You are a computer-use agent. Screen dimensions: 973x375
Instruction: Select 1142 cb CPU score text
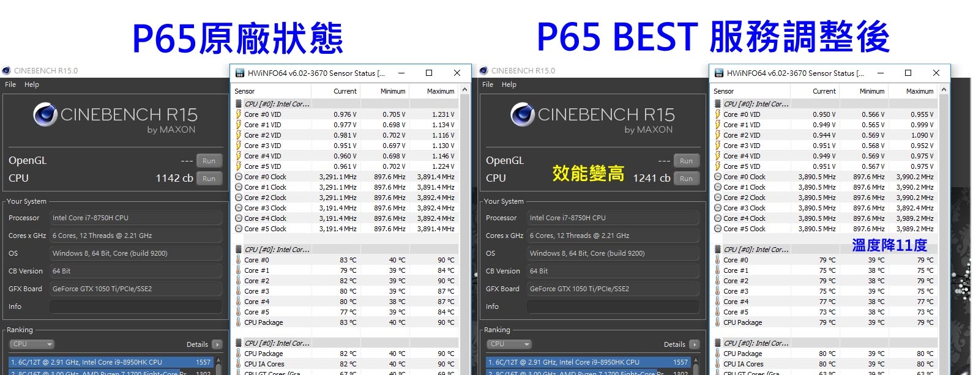click(174, 178)
